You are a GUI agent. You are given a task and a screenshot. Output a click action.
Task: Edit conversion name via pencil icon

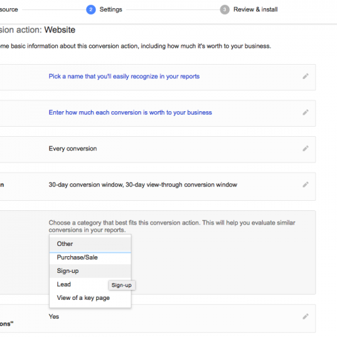[305, 76]
